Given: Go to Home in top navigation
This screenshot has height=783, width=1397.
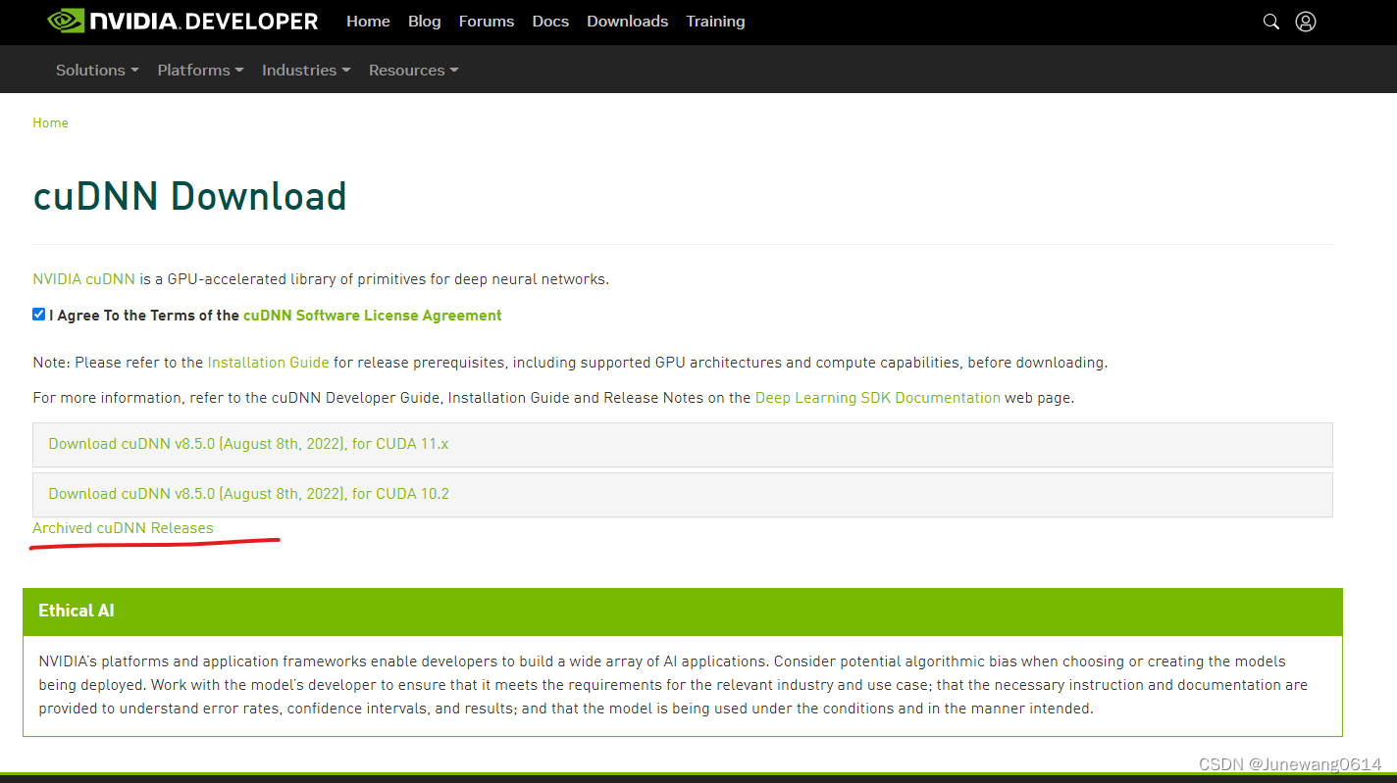Looking at the screenshot, I should coord(368,22).
